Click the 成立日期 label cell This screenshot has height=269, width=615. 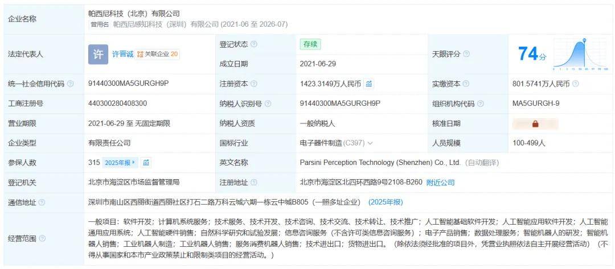click(256, 64)
